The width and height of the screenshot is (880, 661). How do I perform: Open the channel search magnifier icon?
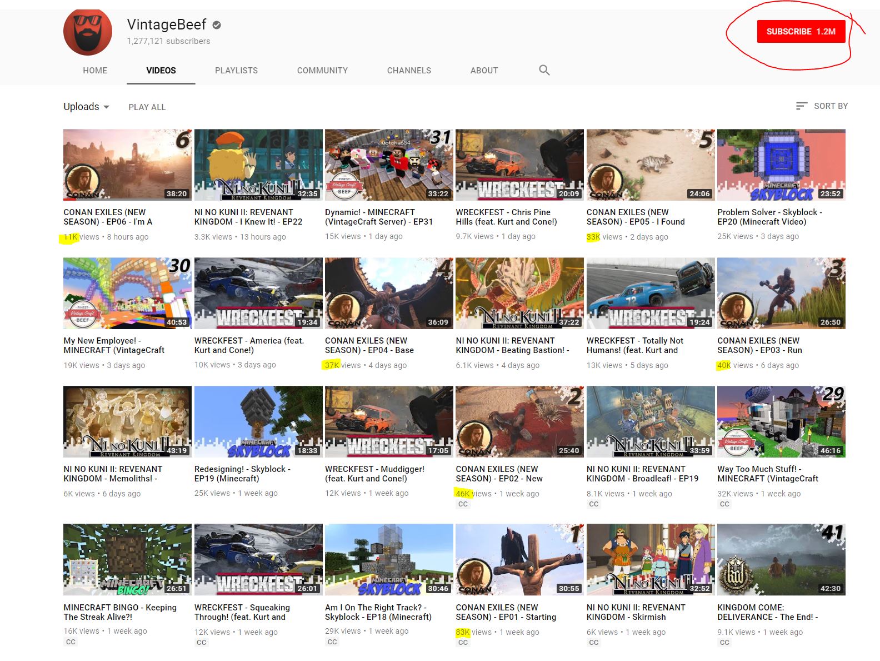[x=544, y=70]
